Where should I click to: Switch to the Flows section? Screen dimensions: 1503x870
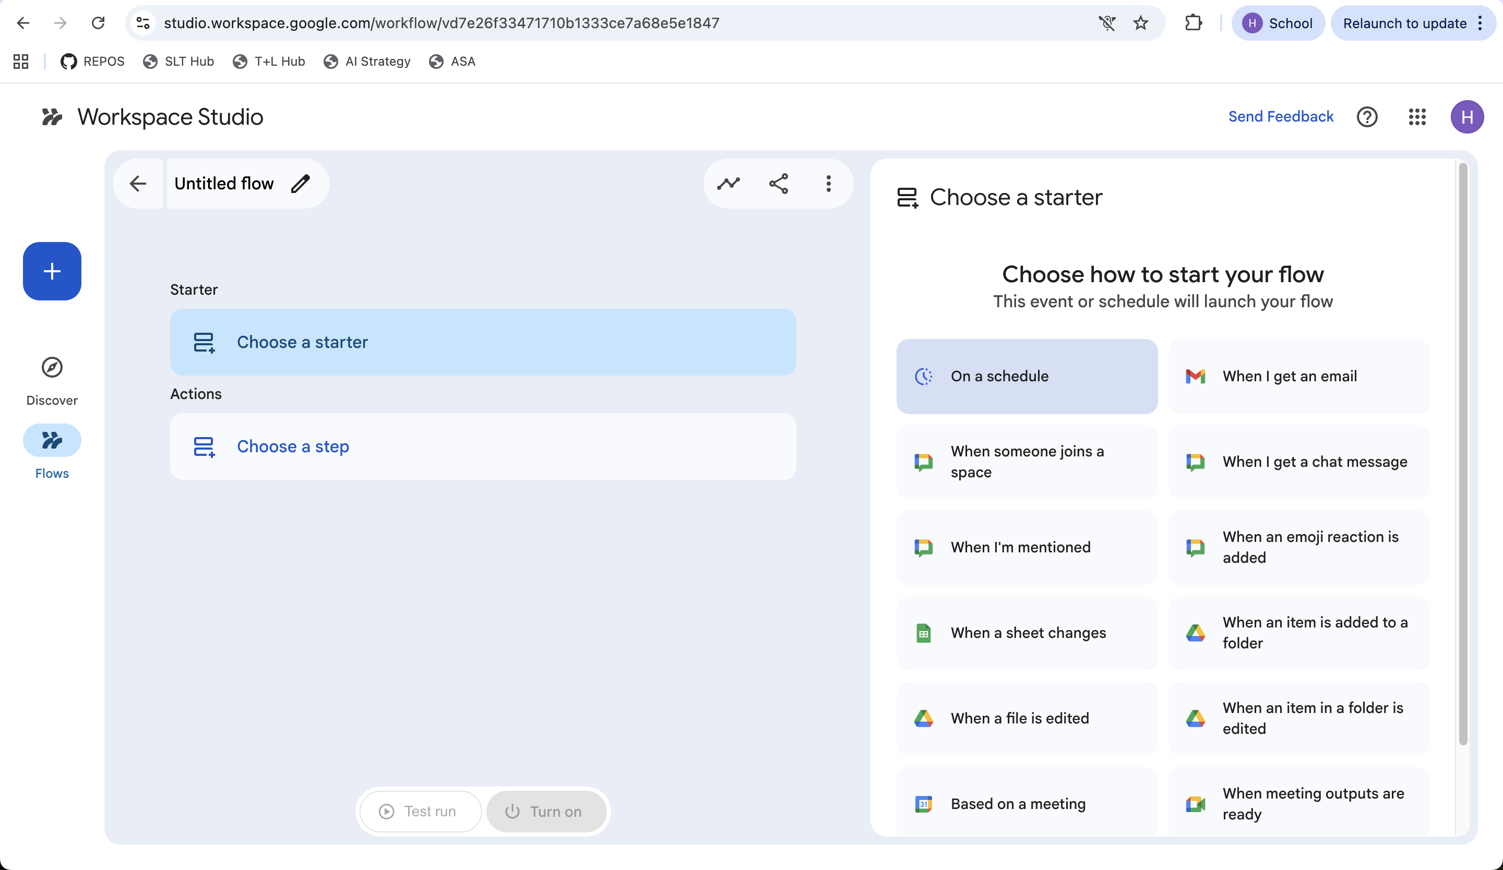point(52,453)
